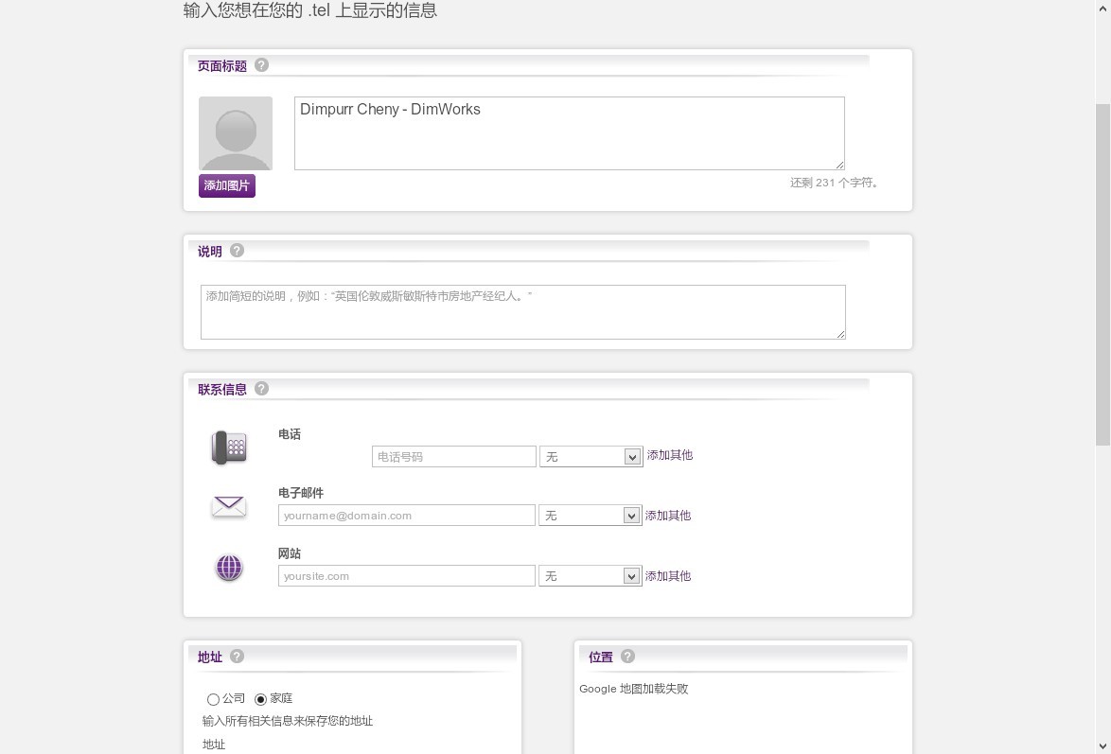The height and width of the screenshot is (754, 1111).
Task: Click the purple globe website icon
Action: pos(229,568)
